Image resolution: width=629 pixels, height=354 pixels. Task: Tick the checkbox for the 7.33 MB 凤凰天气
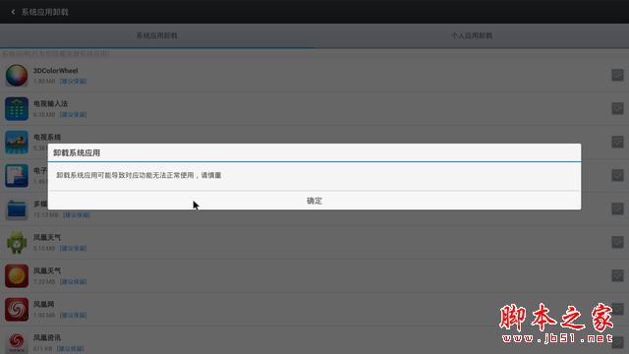pos(617,275)
